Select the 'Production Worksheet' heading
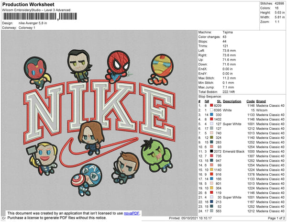The width and height of the screenshot is (287, 222). point(28,5)
